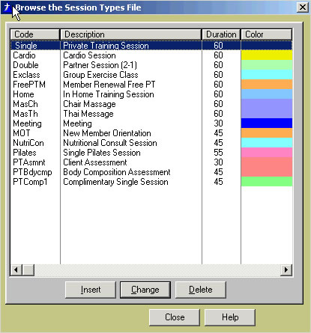Screen dimensions: 311x333
Task: Select the PTComp1 code row
Action: [151, 182]
